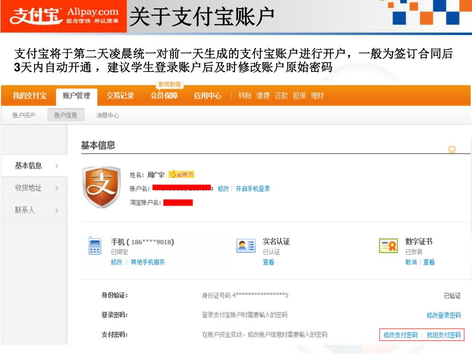Image resolution: width=472 pixels, height=354 pixels.
Task: Open the 应用中心 tab
Action: (208, 96)
